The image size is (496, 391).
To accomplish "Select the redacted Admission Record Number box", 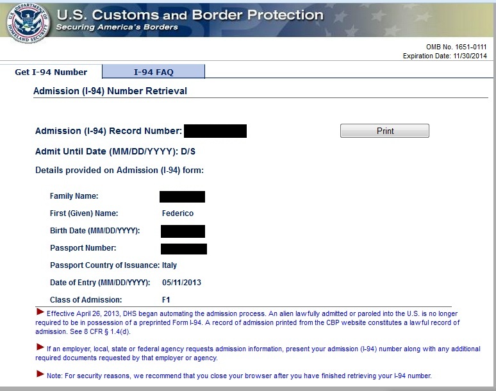I will (x=215, y=131).
